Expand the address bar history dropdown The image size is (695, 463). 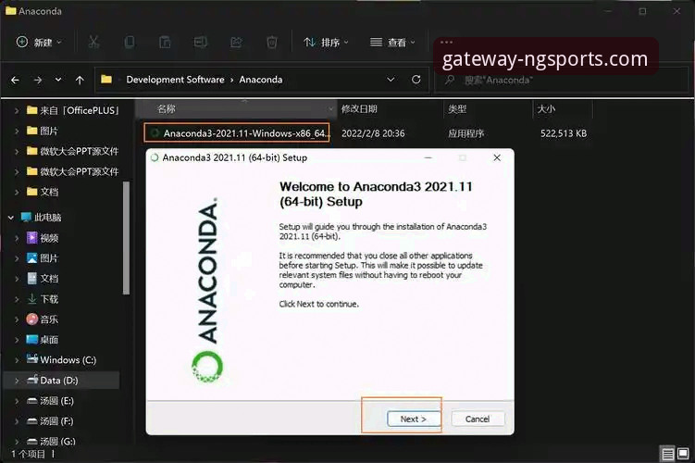click(x=391, y=80)
